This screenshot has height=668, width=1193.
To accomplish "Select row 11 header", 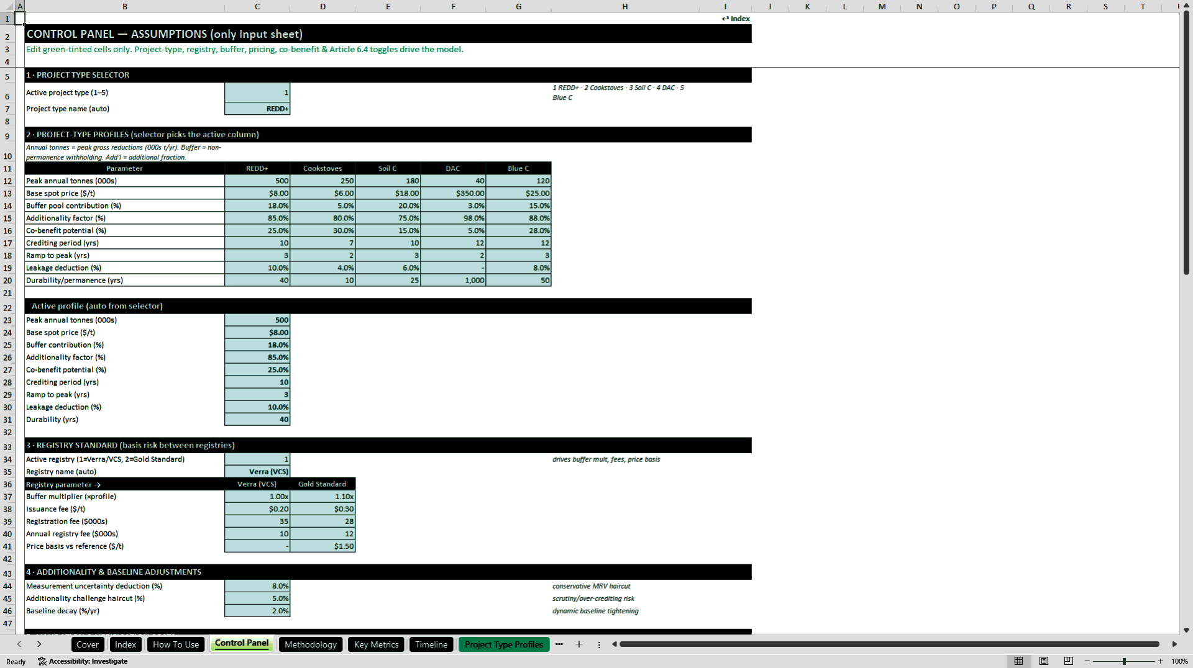I will pyautogui.click(x=7, y=168).
